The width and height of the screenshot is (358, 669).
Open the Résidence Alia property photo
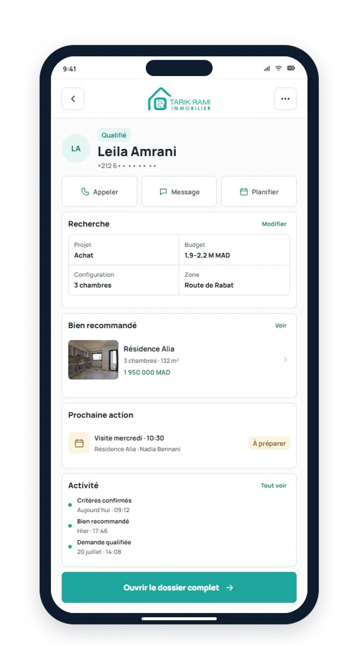click(93, 360)
